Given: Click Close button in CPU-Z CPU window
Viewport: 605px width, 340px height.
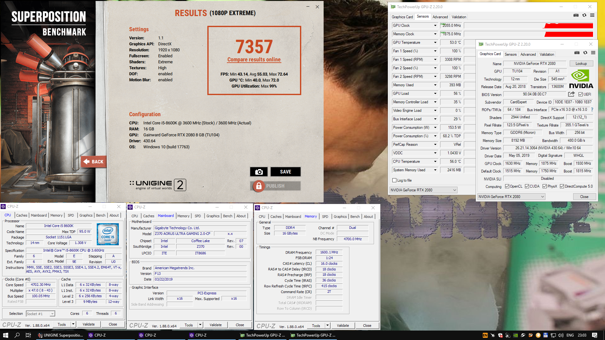Looking at the screenshot, I should tap(113, 324).
